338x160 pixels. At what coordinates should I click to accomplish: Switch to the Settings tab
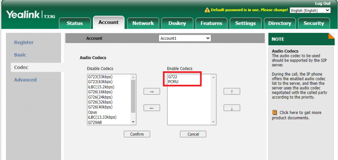click(x=245, y=23)
